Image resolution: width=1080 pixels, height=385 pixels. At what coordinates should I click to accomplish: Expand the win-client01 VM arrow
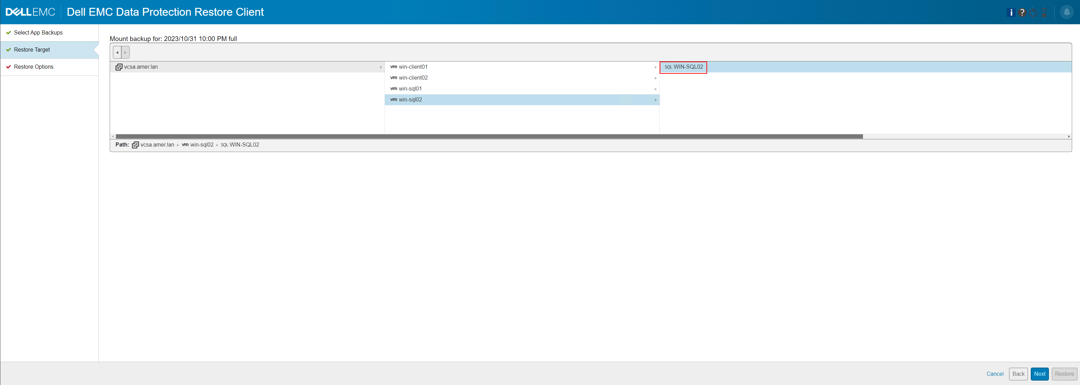tap(655, 67)
